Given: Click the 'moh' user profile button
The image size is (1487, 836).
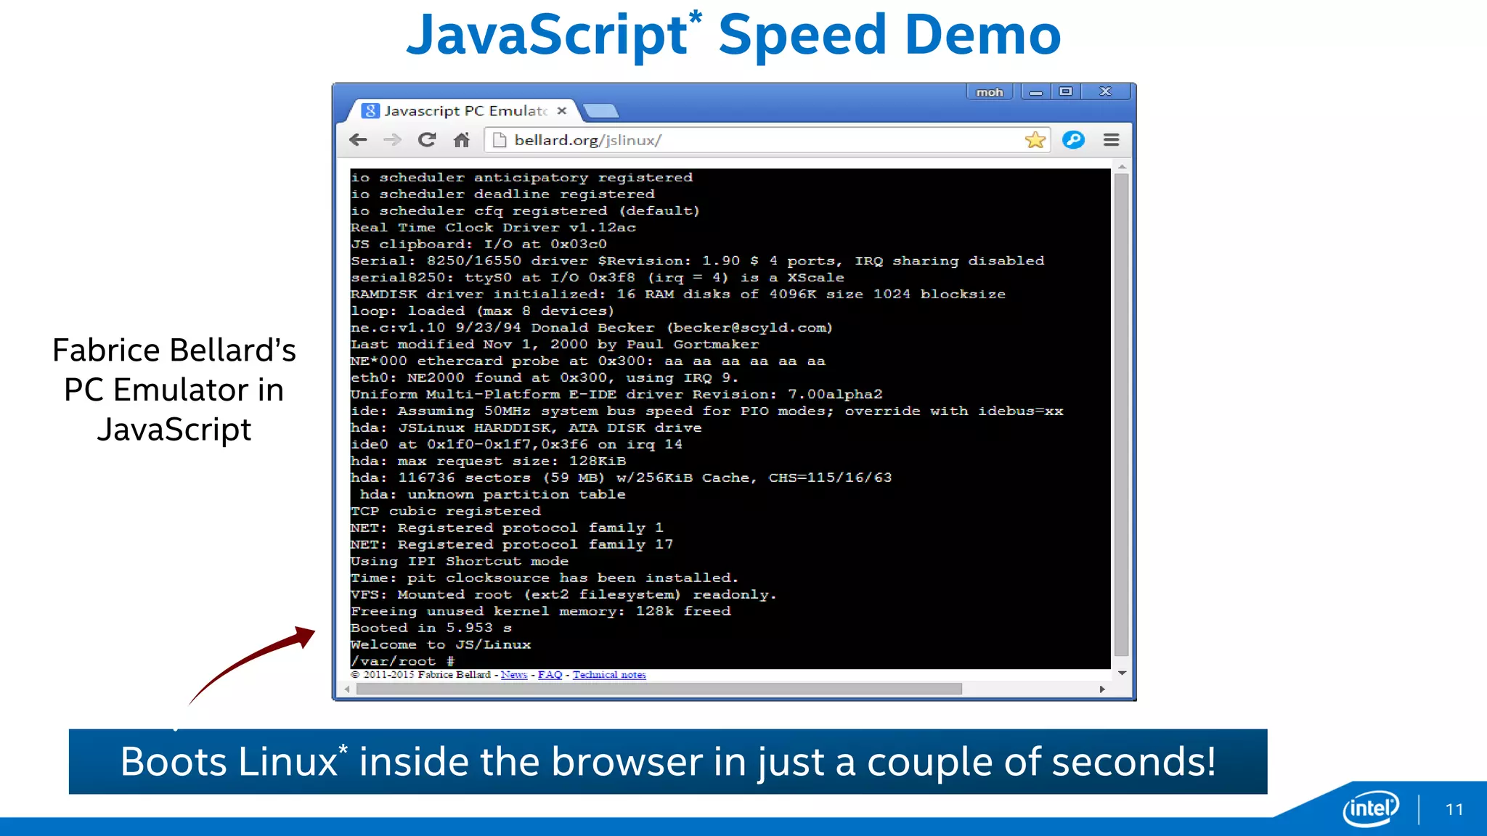Looking at the screenshot, I should coord(989,92).
